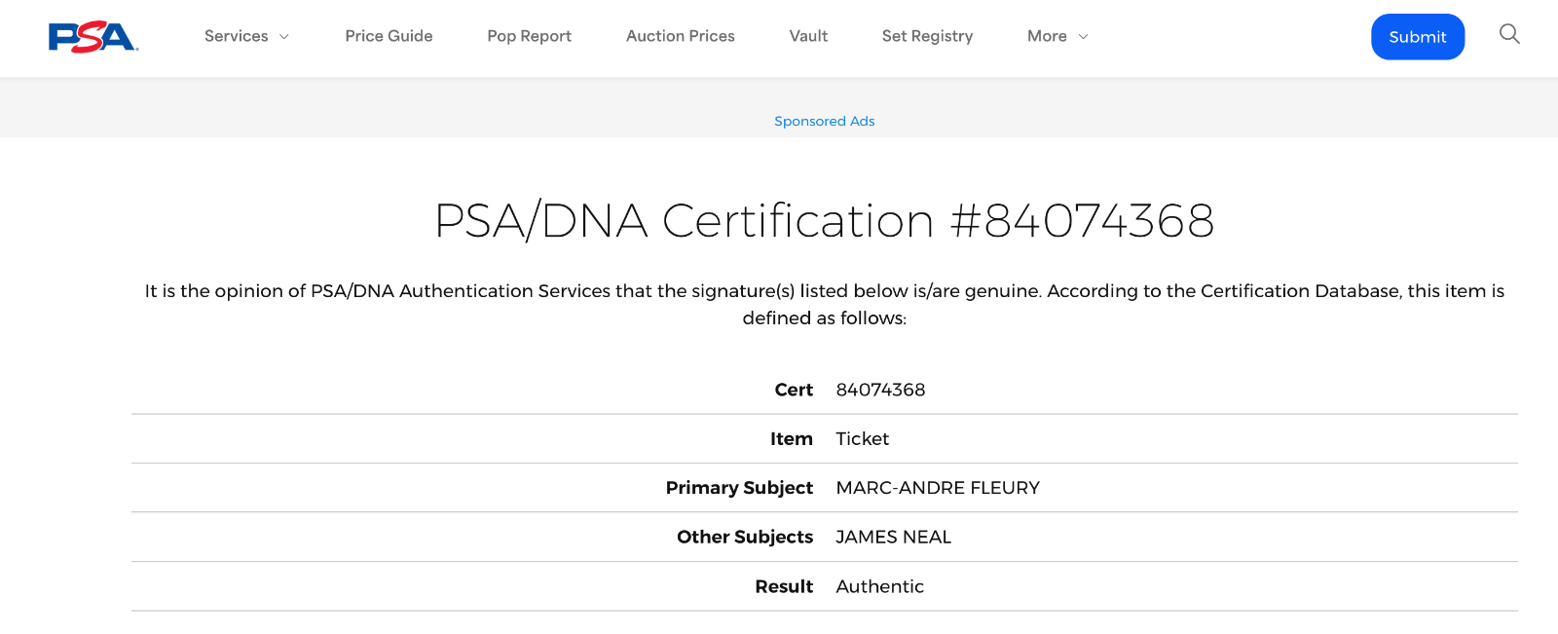The width and height of the screenshot is (1558, 634).
Task: Follow the Sponsored Ads link
Action: 825,121
